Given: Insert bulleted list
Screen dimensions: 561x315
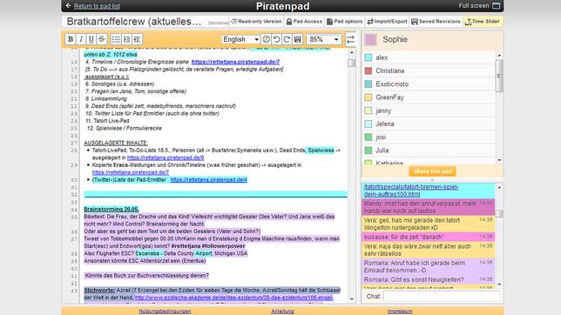Looking at the screenshot, I should coord(116,39).
